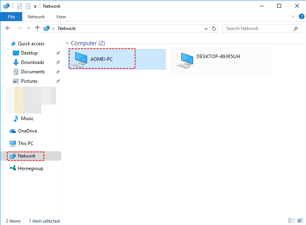Switch to large thumbnails view in status bar
Image resolution: width=306 pixels, height=225 pixels.
pos(300,220)
